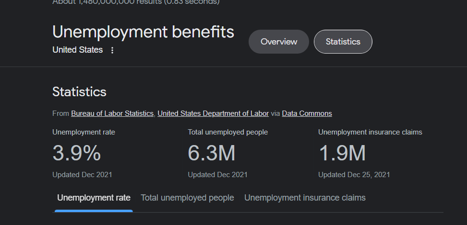
Task: Click the Updated Dec 25, 2021 text
Action: coord(354,175)
